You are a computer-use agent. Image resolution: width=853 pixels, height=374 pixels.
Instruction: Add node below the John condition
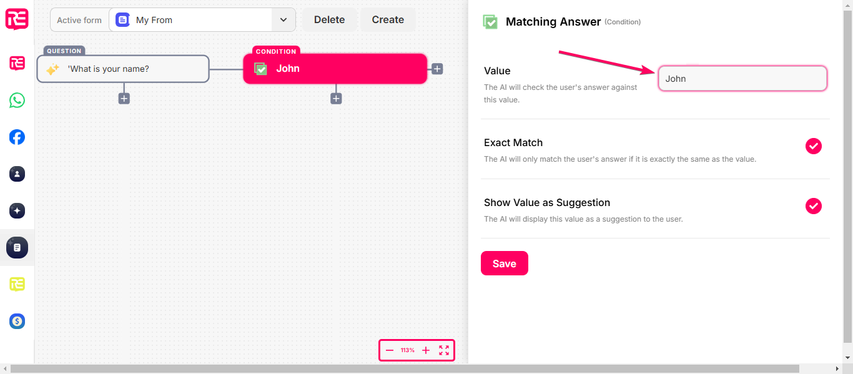336,98
